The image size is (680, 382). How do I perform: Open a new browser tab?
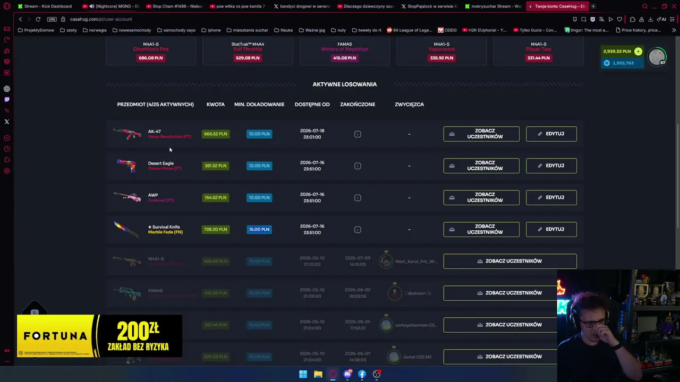pos(593,6)
